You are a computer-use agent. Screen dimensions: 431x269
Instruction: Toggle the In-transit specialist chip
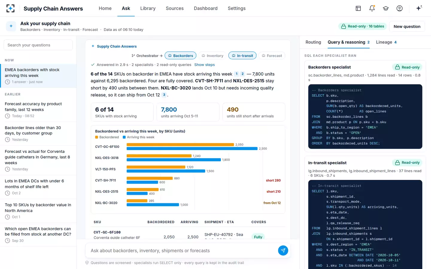(242, 56)
